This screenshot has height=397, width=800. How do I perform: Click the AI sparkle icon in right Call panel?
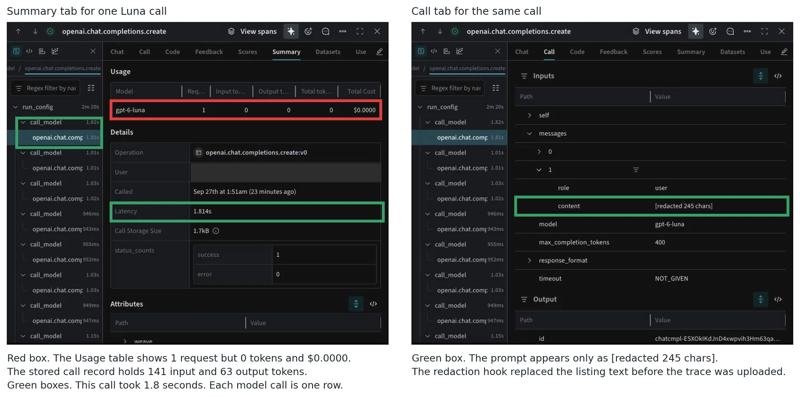coord(696,31)
